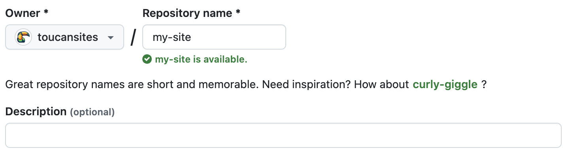The image size is (570, 155).
Task: Focus the Repository name field containing my-site
Action: pyautogui.click(x=214, y=37)
